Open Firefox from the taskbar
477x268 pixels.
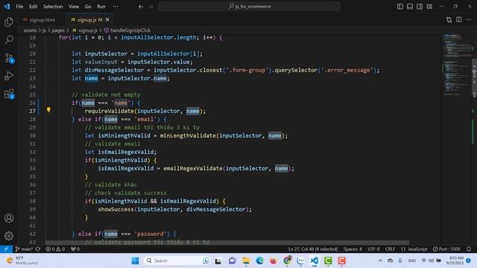[x=274, y=261]
